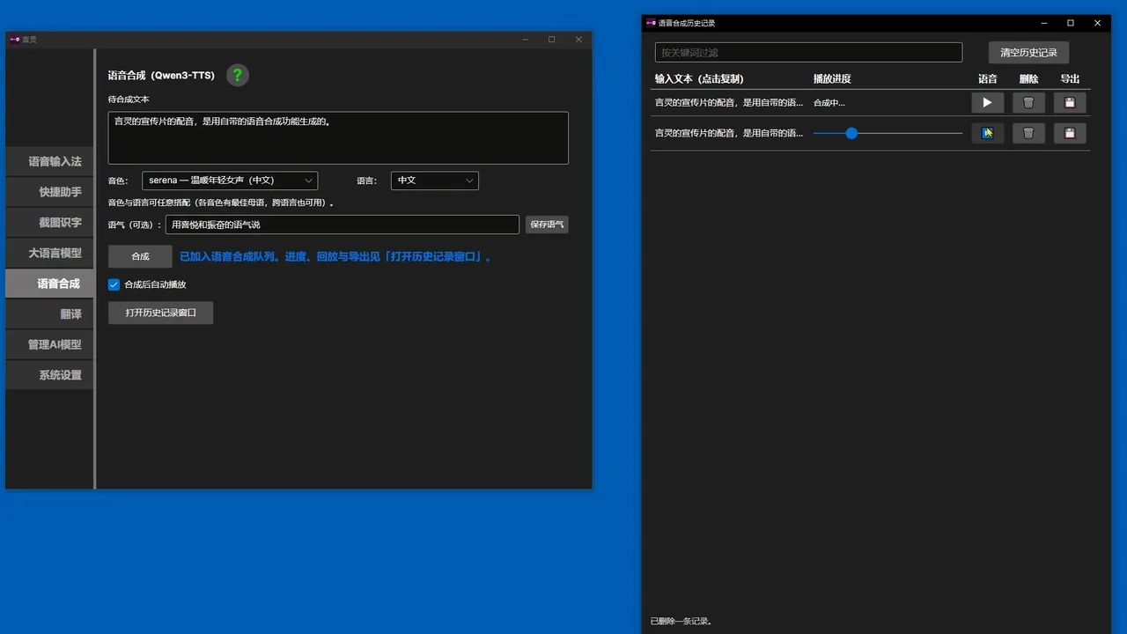Image resolution: width=1127 pixels, height=634 pixels.
Task: Copy the second row's input text by the slider
Action: [x=729, y=133]
